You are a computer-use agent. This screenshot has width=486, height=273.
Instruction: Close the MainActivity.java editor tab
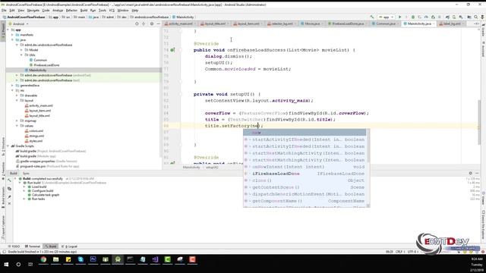pos(434,24)
